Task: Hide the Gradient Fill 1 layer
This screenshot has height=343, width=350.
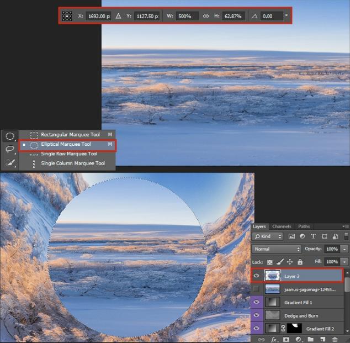Action: click(257, 302)
